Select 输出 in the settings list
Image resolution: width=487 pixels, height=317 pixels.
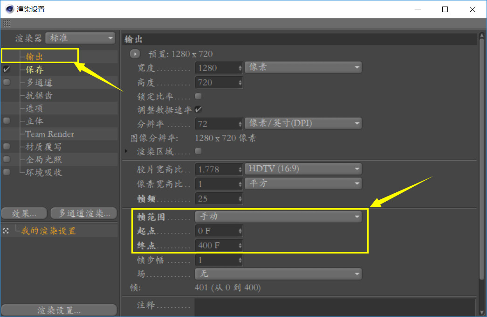click(x=34, y=56)
